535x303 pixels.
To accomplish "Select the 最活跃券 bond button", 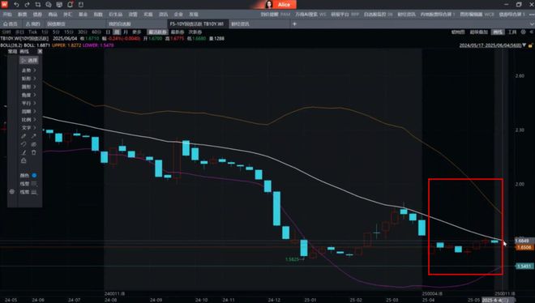I will tap(157, 32).
